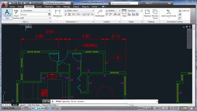Click the Open file quick-access icon

14,3
